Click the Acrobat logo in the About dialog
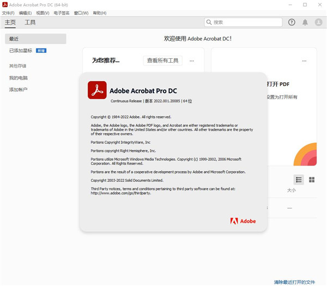The image size is (327, 286). coord(97,90)
